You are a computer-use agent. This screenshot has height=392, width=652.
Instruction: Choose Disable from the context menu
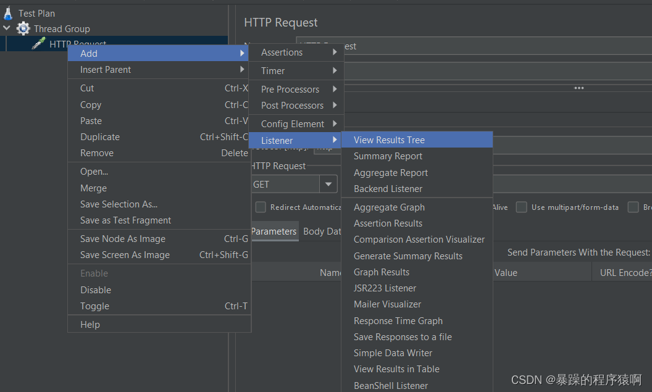[158, 290]
